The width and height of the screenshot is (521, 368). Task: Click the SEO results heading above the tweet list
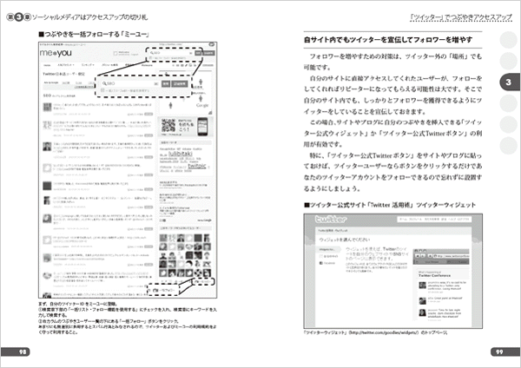coord(59,95)
